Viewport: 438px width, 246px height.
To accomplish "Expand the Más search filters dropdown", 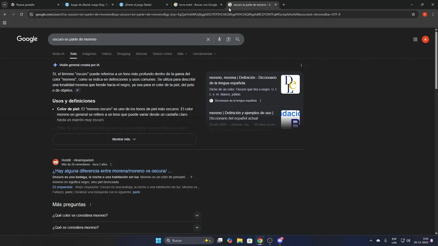I will [x=182, y=54].
